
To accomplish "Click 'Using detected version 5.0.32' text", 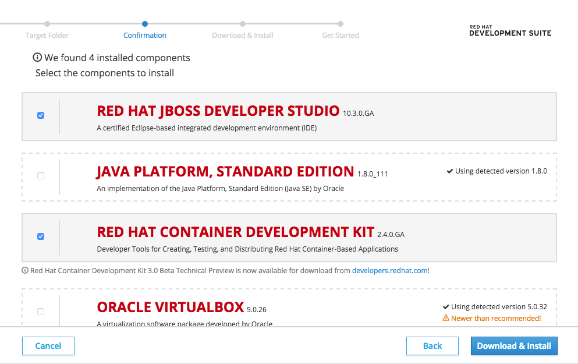I will (499, 307).
